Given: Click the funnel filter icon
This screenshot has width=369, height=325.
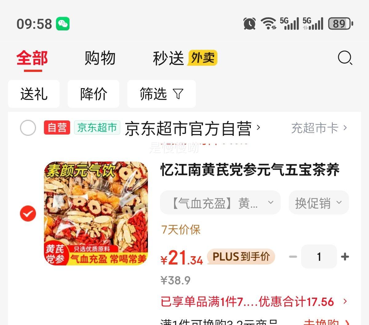Looking at the screenshot, I should 178,94.
